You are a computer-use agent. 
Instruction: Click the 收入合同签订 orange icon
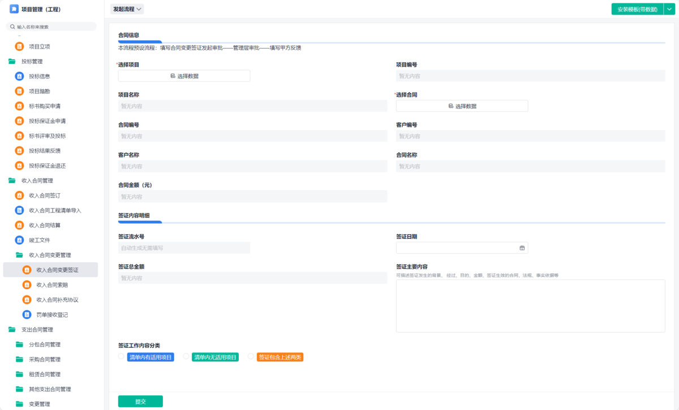(20, 195)
